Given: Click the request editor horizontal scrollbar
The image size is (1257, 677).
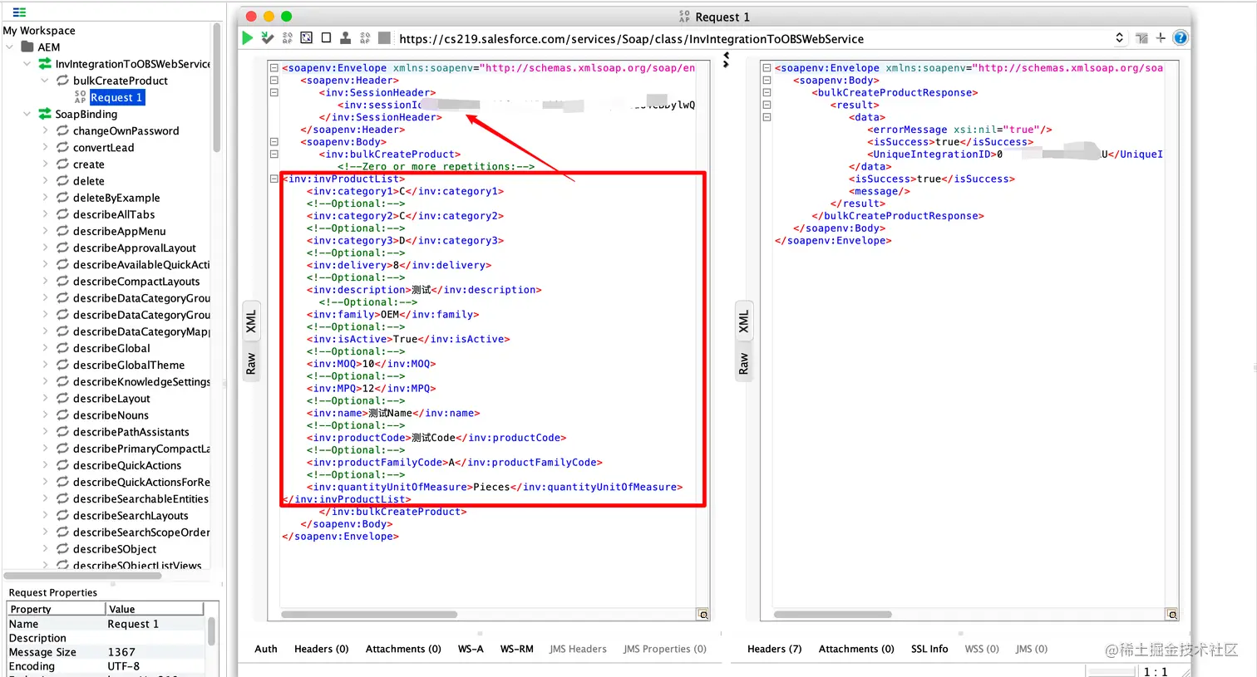Looking at the screenshot, I should pos(369,615).
